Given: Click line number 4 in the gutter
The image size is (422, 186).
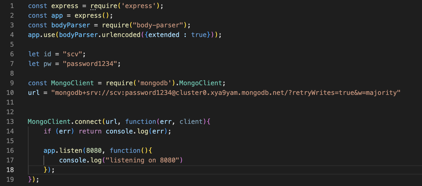Looking at the screenshot, I should click(12, 35).
